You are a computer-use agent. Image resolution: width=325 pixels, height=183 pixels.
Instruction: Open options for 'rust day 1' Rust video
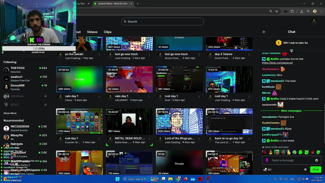[199, 97]
